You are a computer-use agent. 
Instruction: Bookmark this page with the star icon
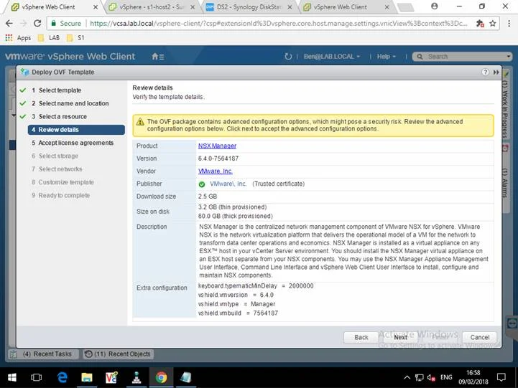click(493, 23)
